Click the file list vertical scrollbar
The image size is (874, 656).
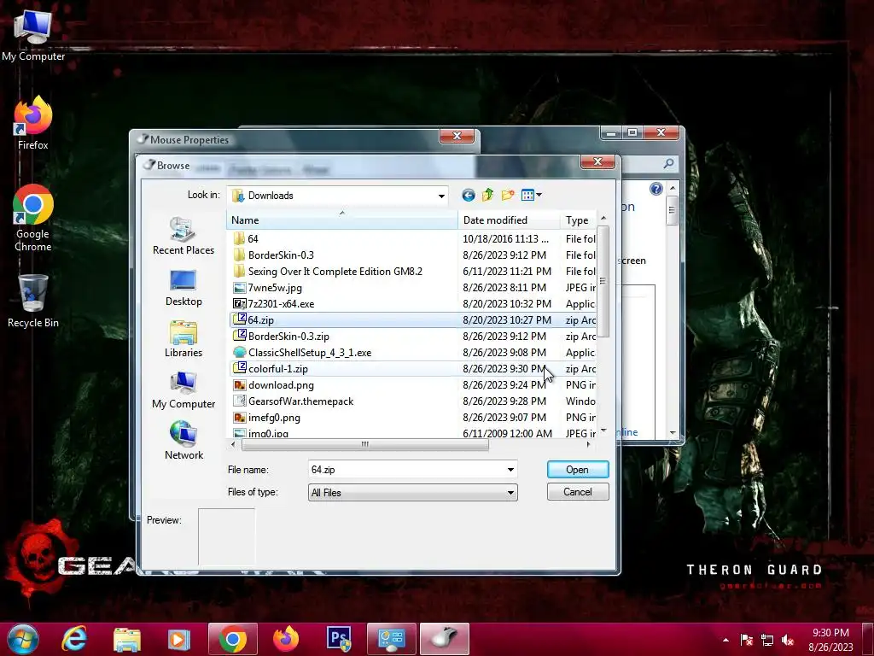pos(603,281)
